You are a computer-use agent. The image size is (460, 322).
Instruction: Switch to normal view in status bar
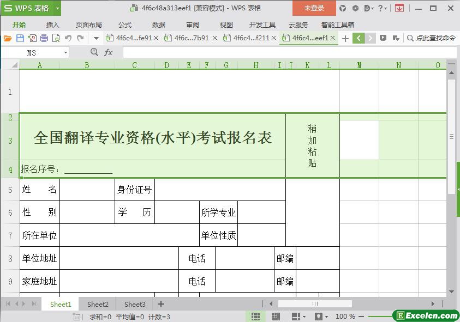(x=255, y=317)
